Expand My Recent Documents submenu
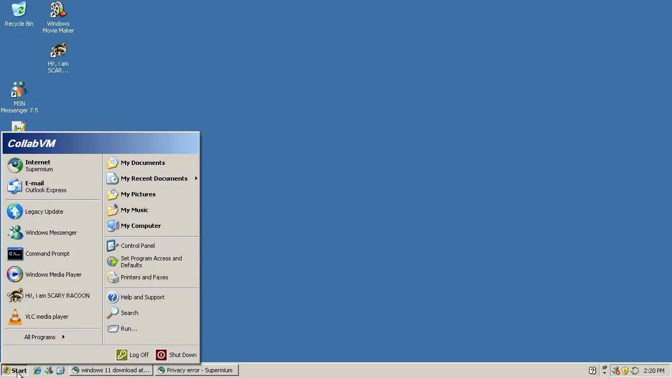The width and height of the screenshot is (672, 378). coord(152,178)
